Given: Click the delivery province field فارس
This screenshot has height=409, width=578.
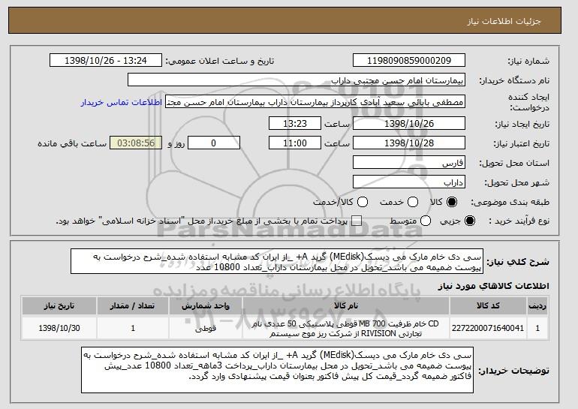Looking at the screenshot, I should 409,163.
